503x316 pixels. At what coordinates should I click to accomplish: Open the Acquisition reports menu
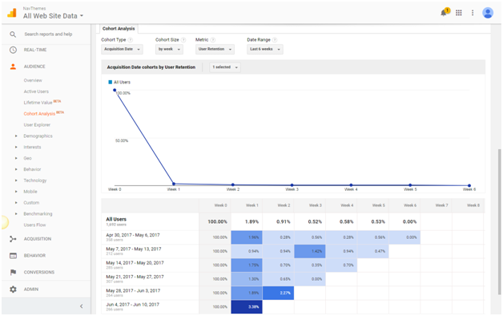(x=37, y=239)
